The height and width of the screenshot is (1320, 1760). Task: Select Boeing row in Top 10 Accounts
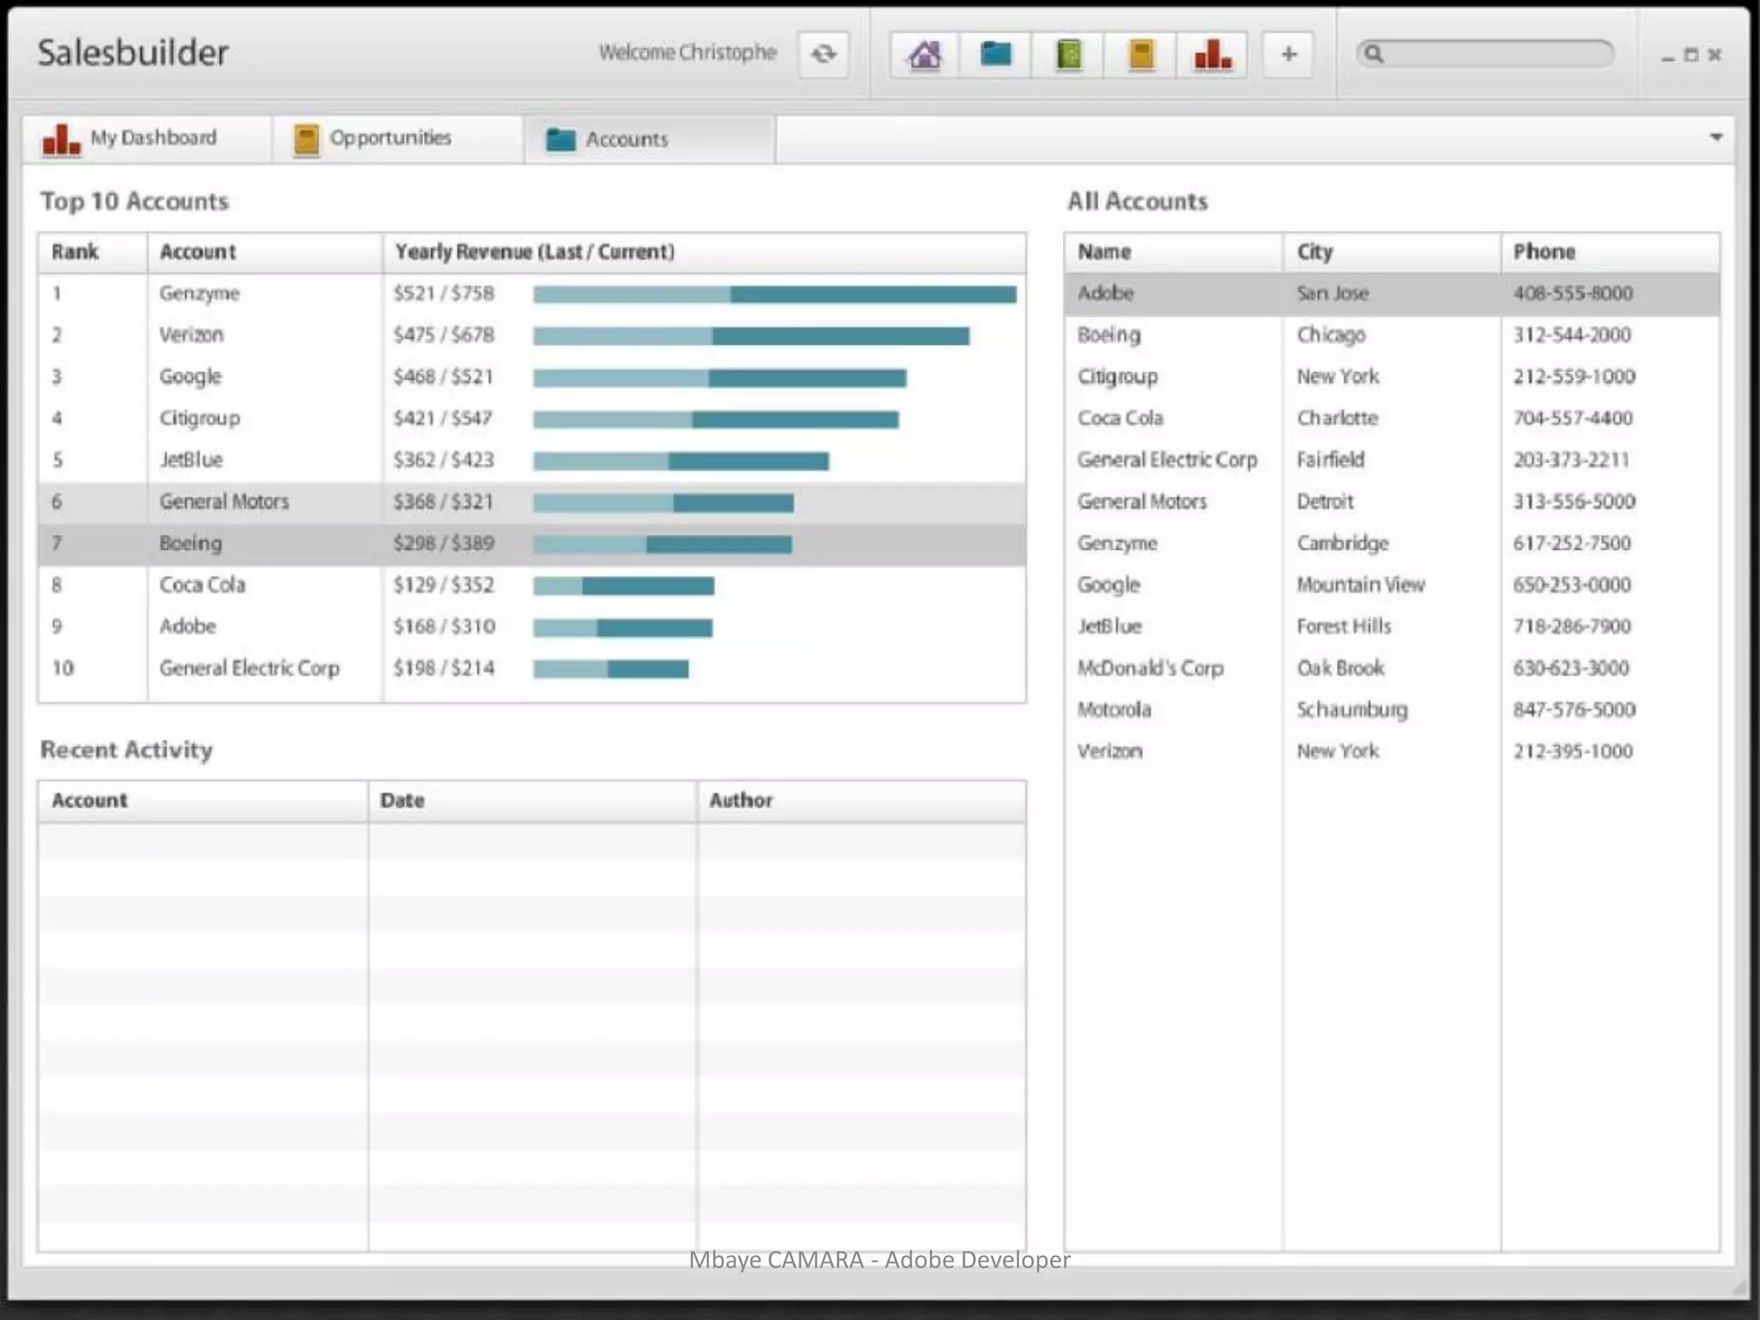(191, 543)
